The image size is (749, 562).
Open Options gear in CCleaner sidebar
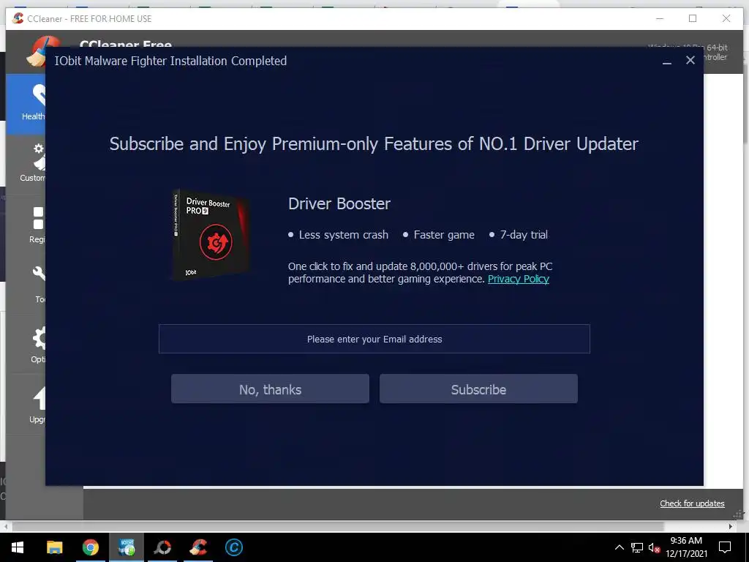[26, 344]
